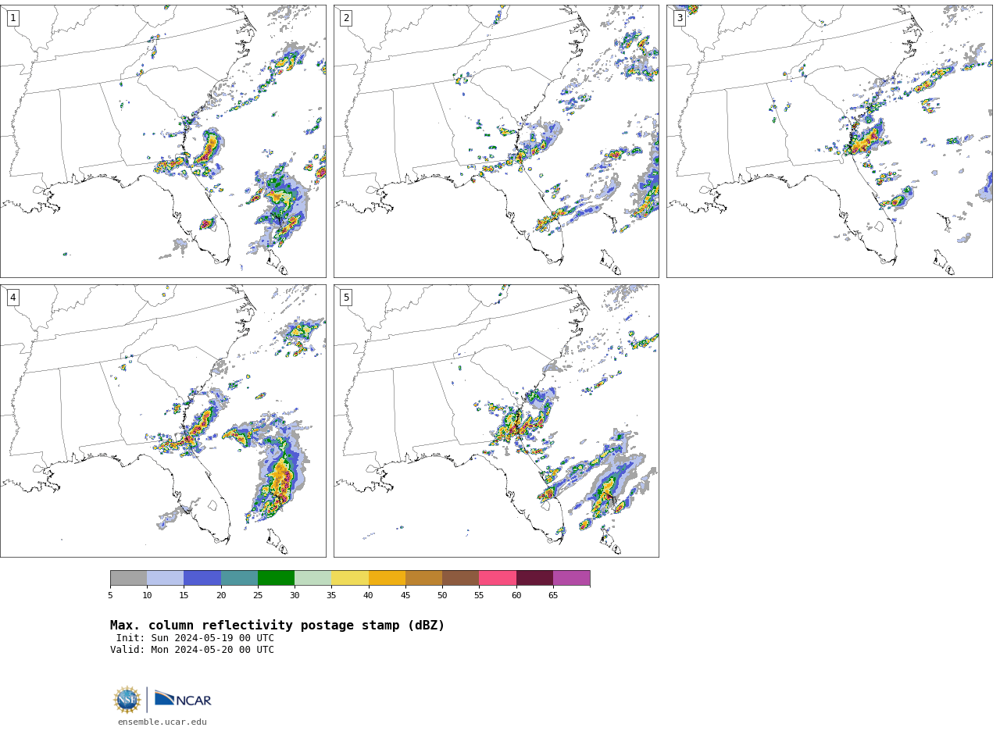This screenshot has width=1000, height=731.
Task: Select the teal 20-25 dBZ swatch
Action: click(239, 578)
